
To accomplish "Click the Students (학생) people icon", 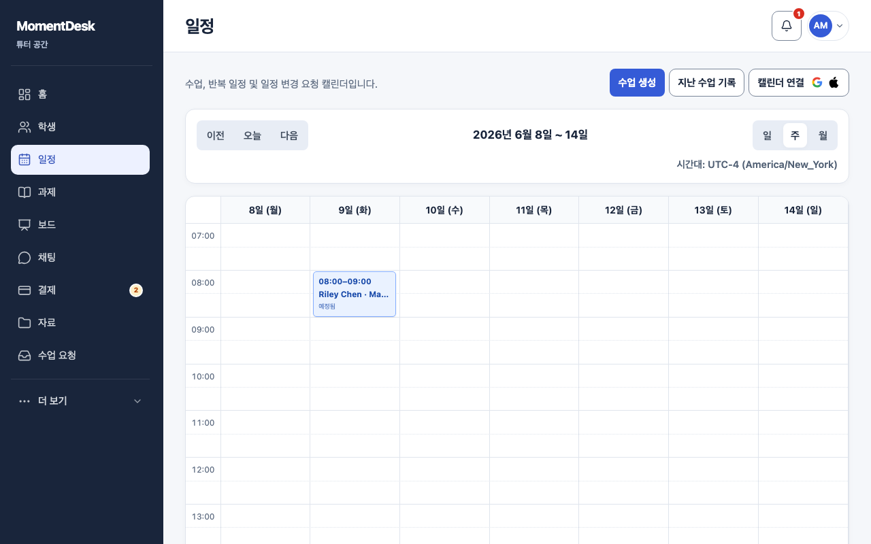I will click(x=24, y=127).
